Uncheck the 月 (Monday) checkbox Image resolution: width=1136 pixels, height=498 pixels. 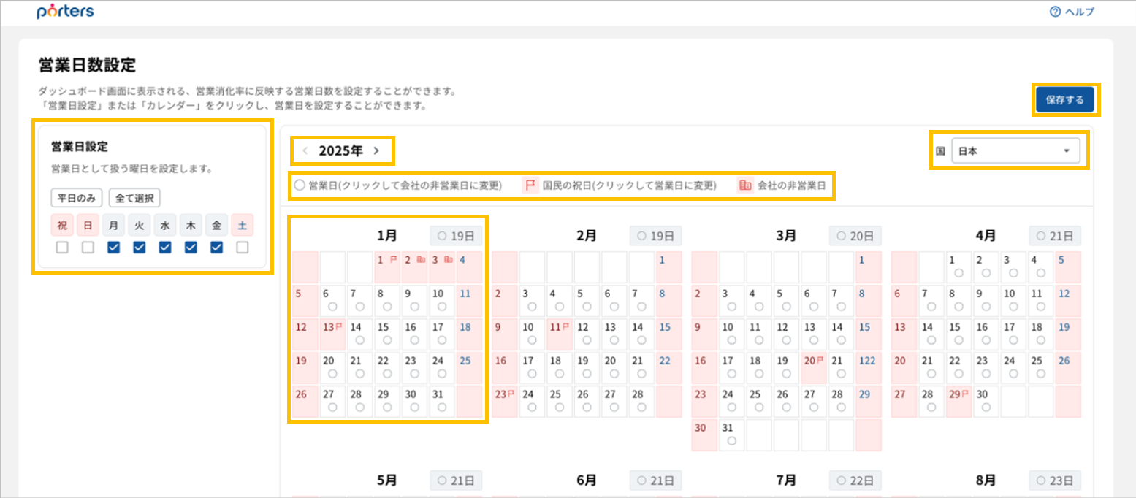point(113,248)
